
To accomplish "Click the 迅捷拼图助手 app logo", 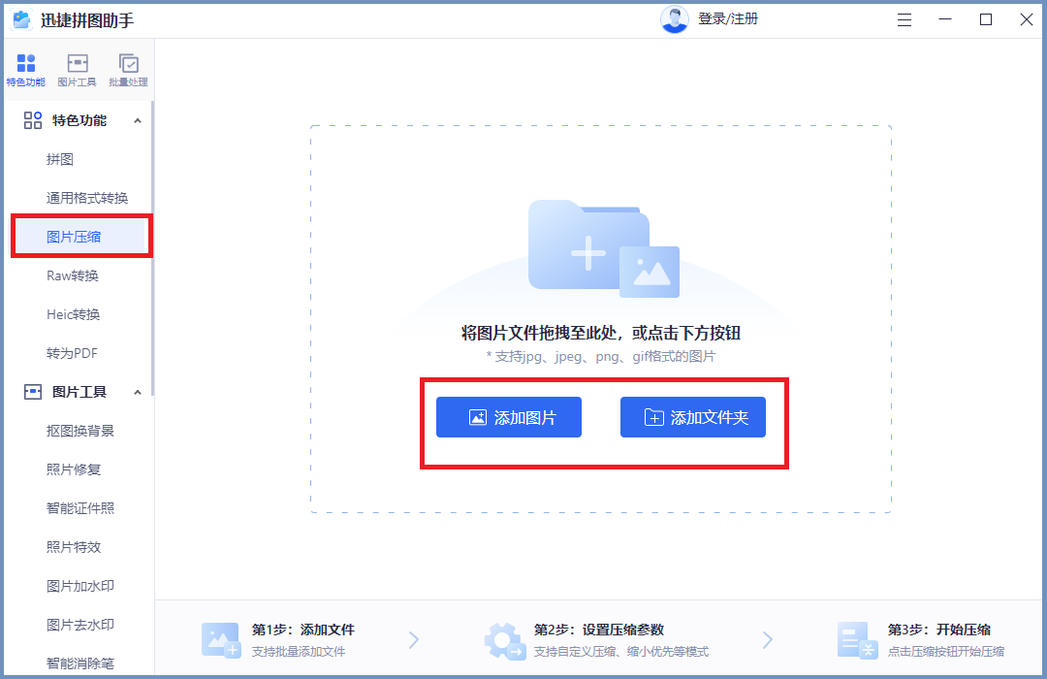I will (x=21, y=20).
